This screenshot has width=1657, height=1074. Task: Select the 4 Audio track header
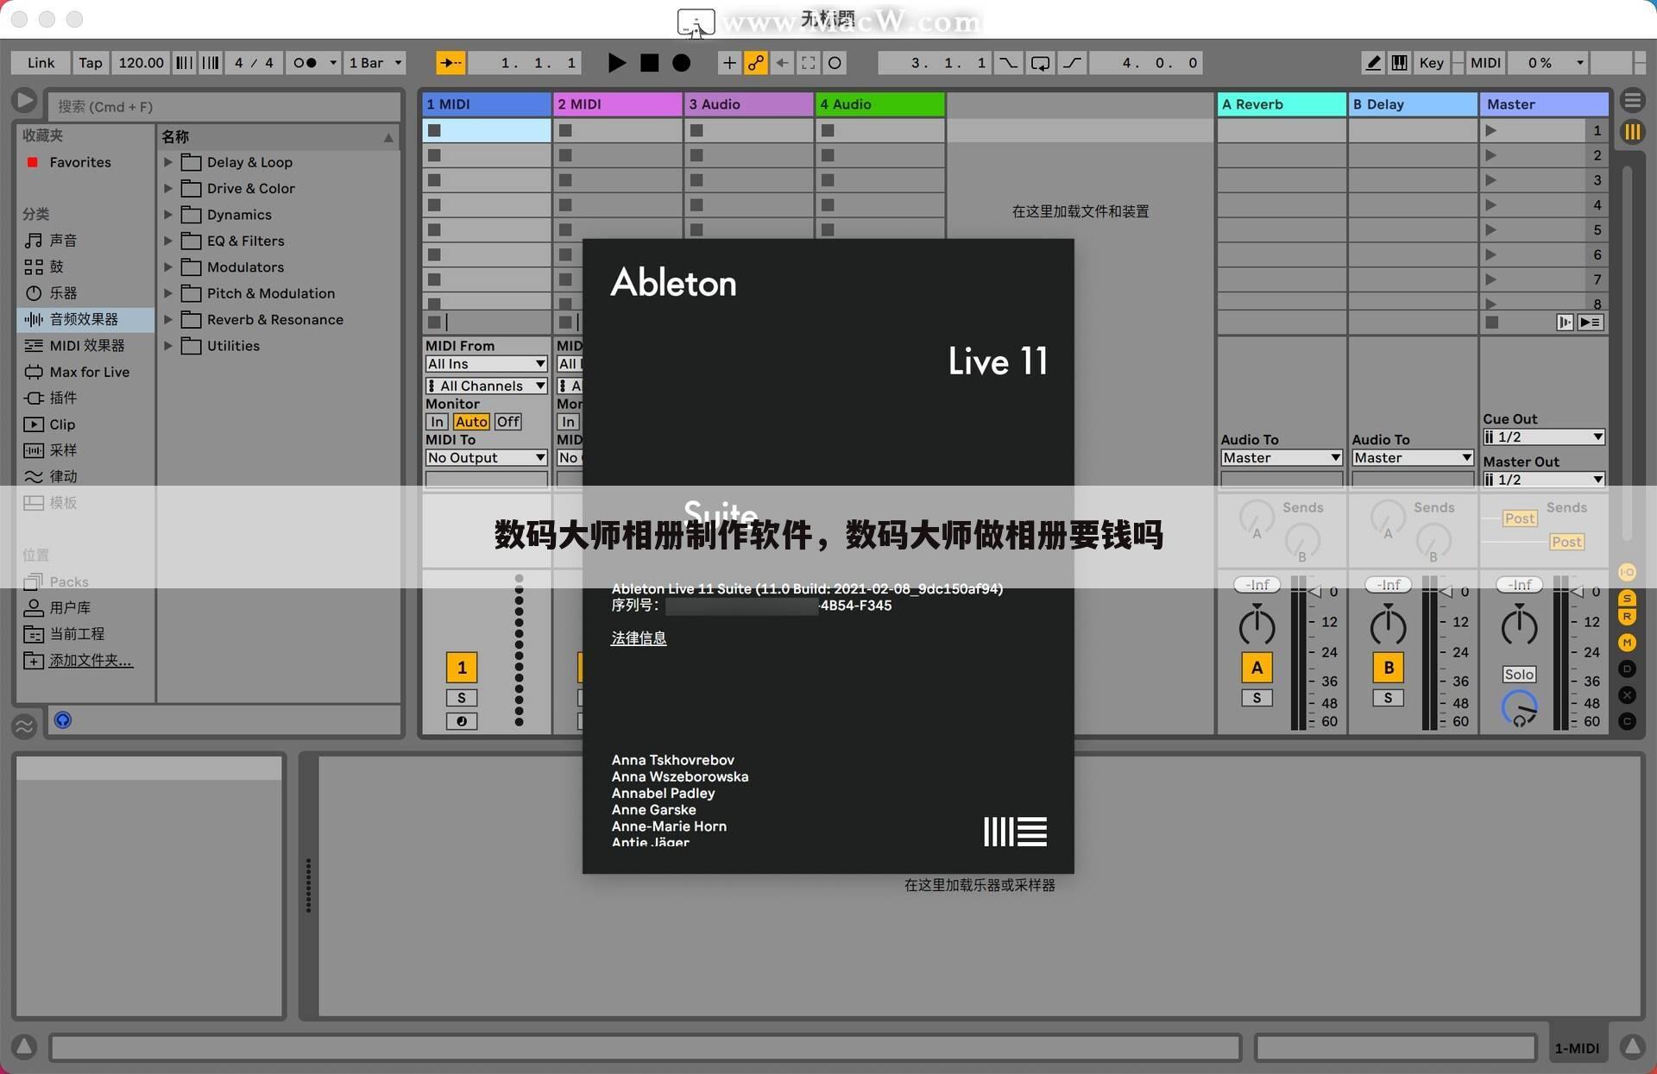(880, 104)
